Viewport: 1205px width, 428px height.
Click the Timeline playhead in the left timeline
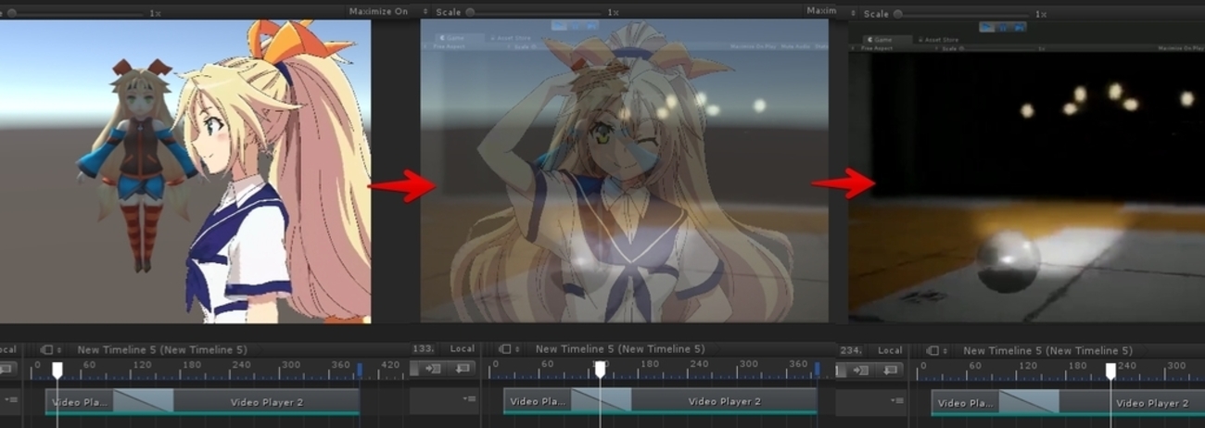(x=57, y=370)
